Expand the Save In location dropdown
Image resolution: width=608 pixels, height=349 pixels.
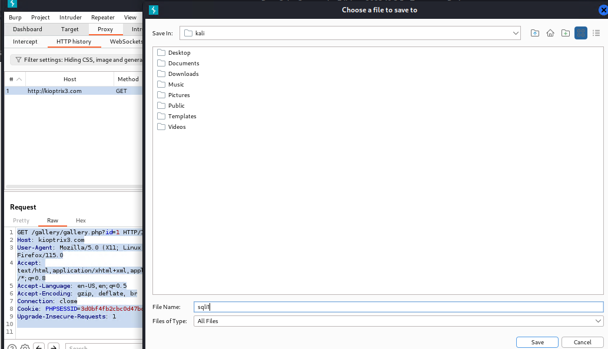(516, 34)
